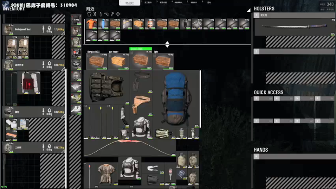The image size is (336, 189).
Task: Collapse the 腰包 container corner arrow
Action: (63, 116)
